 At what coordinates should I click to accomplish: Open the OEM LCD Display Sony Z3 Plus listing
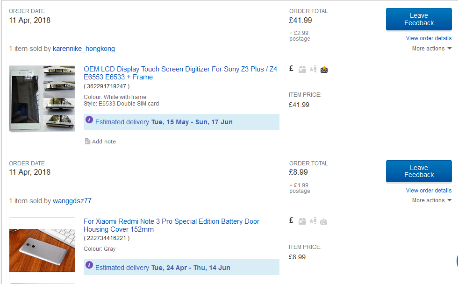coord(180,73)
